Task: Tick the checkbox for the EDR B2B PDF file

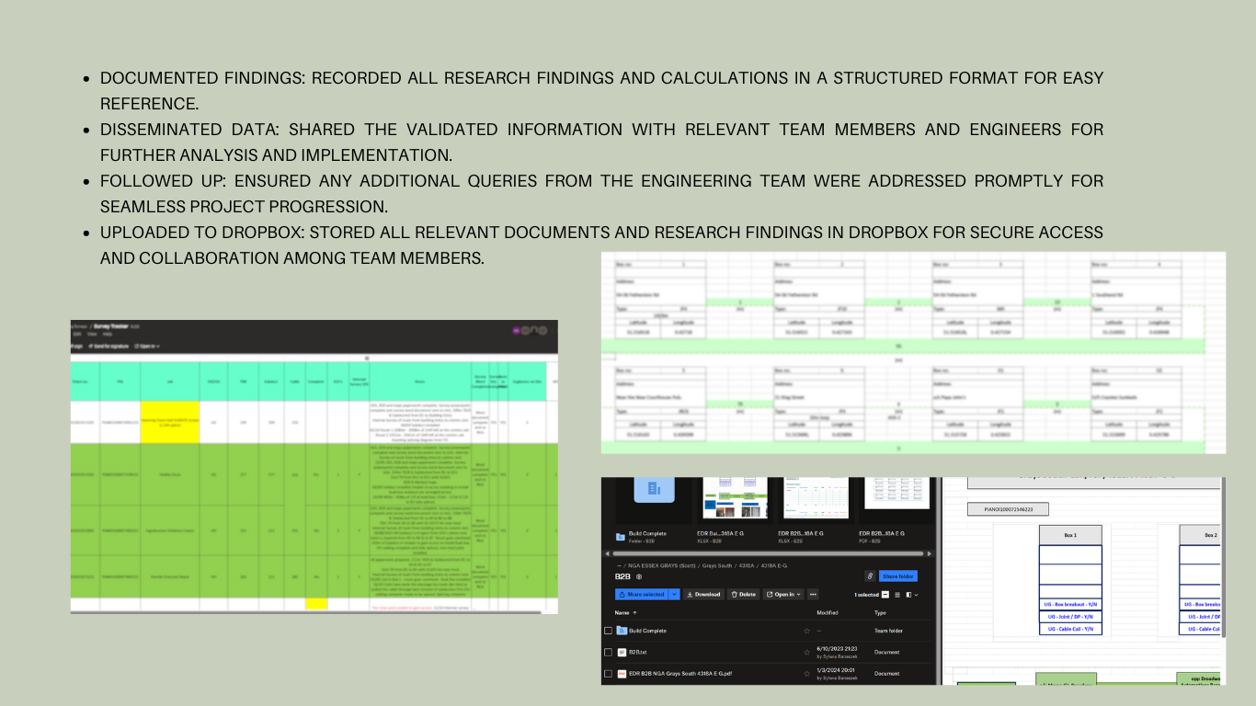Action: pyautogui.click(x=609, y=674)
